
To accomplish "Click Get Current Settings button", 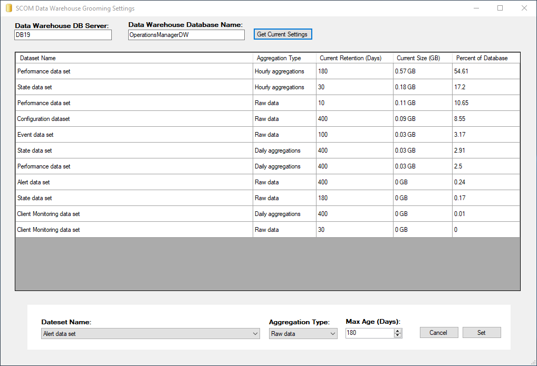I will 283,34.
